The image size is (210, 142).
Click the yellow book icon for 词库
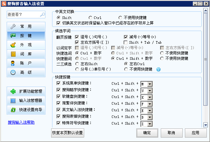coord(13,54)
